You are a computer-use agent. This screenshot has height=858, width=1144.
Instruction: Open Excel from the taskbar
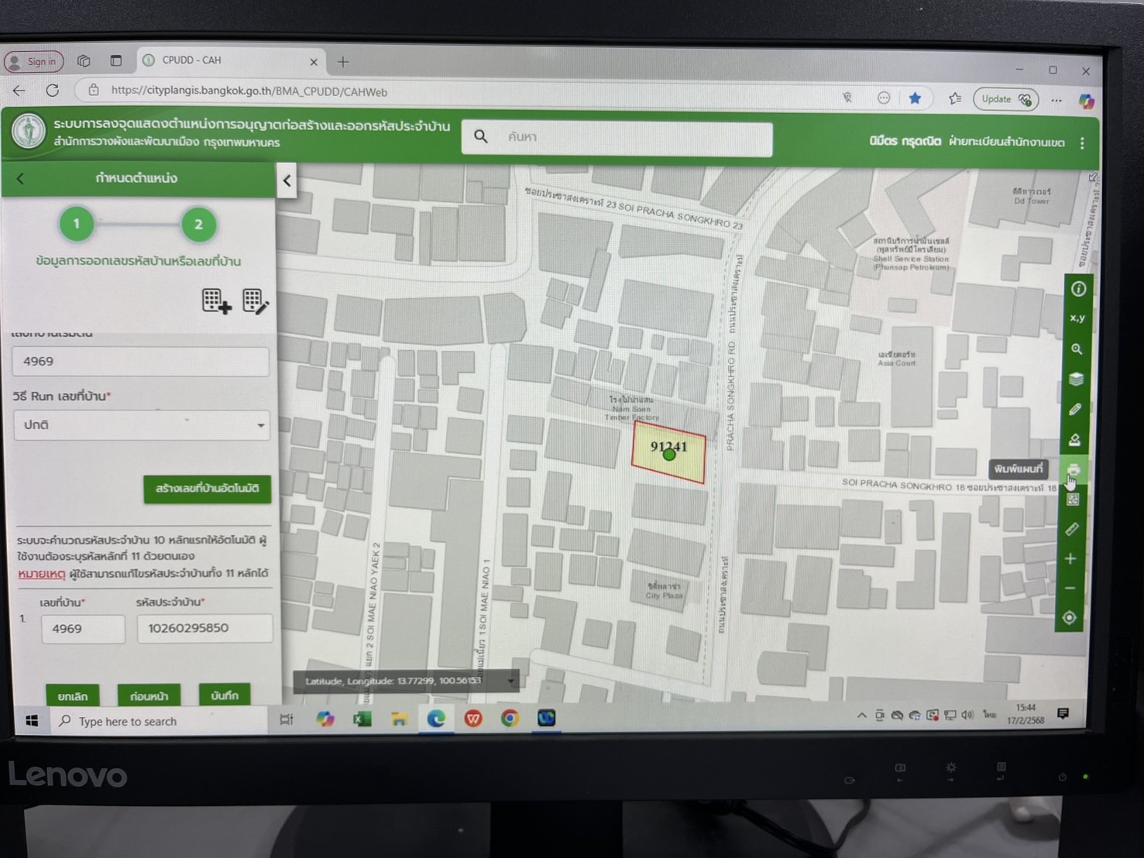[x=362, y=719]
